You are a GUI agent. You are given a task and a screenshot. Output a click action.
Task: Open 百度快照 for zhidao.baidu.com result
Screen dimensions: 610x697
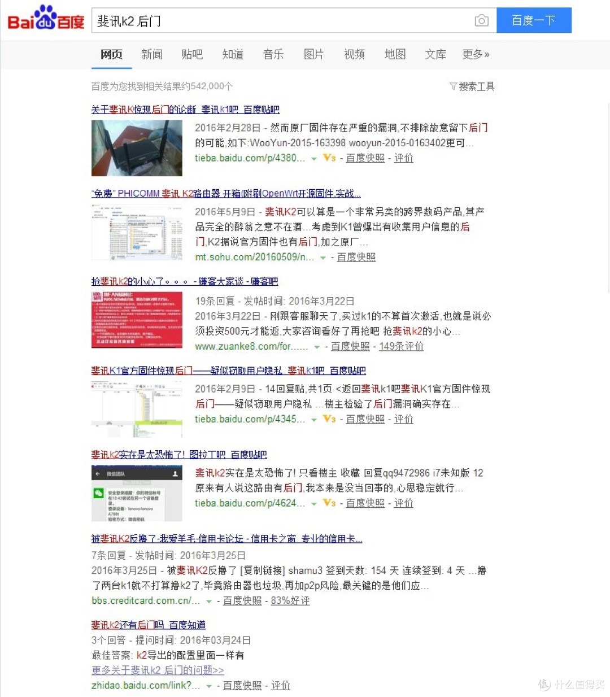click(x=242, y=686)
